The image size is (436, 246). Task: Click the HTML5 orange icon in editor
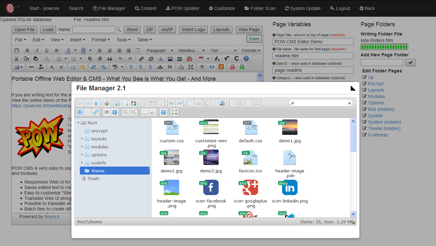221,67
